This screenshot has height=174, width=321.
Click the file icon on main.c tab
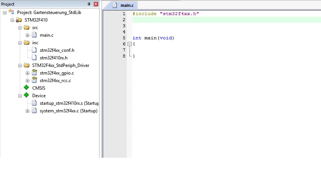tap(115, 5)
